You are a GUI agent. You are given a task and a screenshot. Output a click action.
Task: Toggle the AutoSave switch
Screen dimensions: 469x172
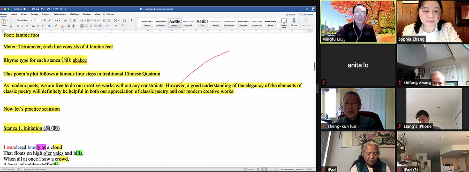click(26, 9)
